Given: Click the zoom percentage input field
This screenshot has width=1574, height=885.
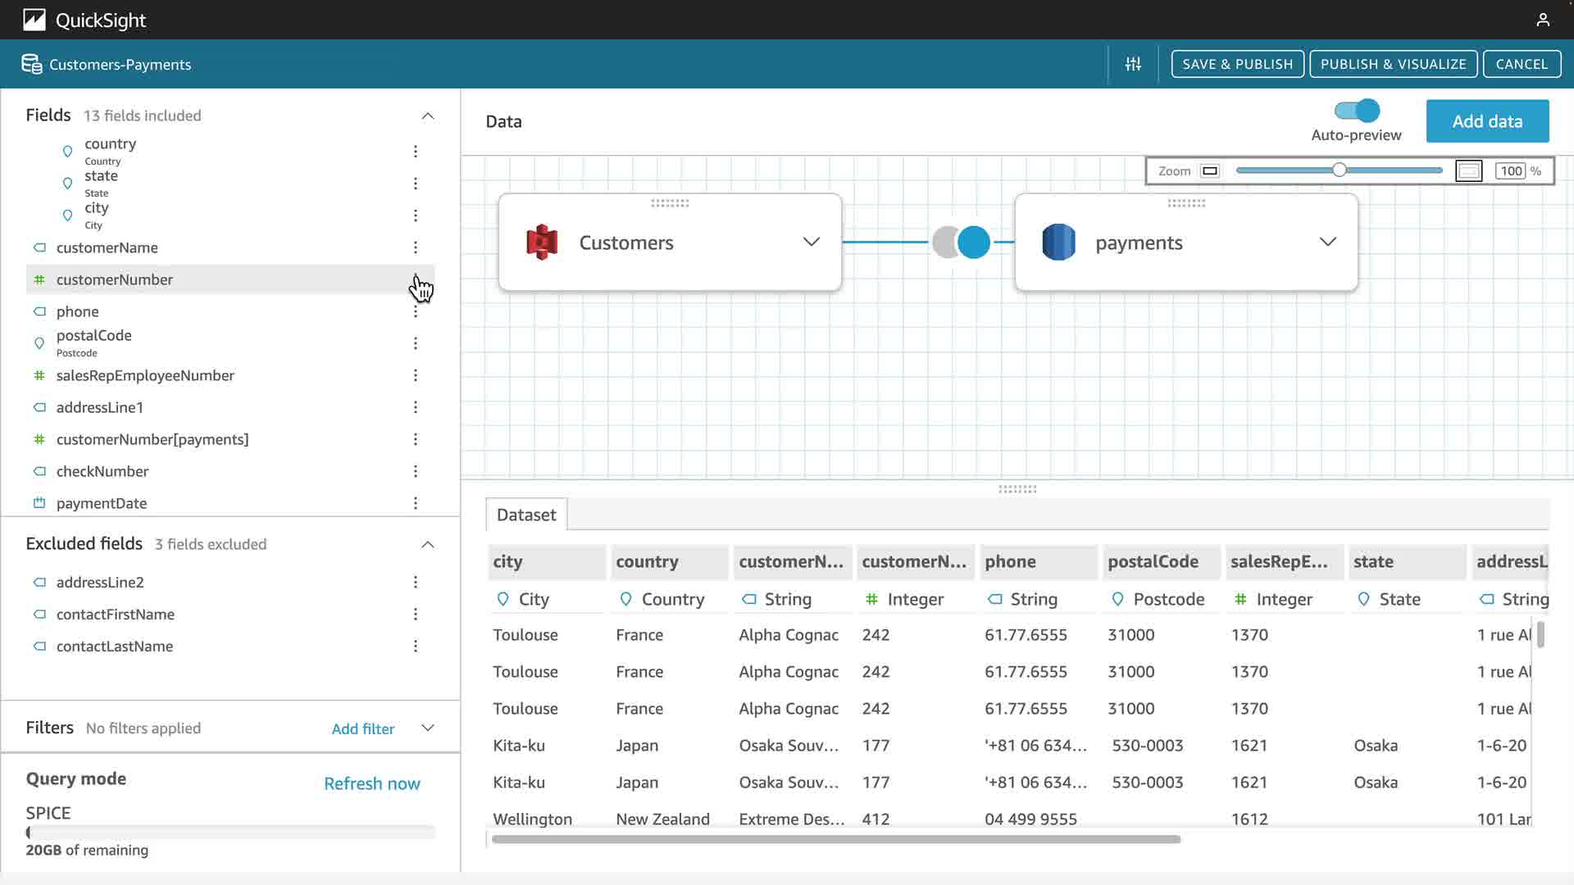Looking at the screenshot, I should (x=1511, y=171).
